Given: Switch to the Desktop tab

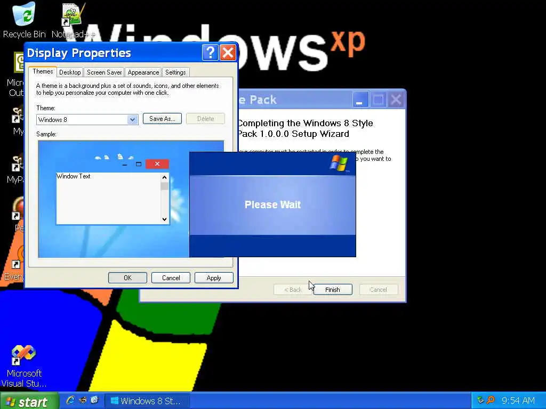Looking at the screenshot, I should (x=70, y=72).
